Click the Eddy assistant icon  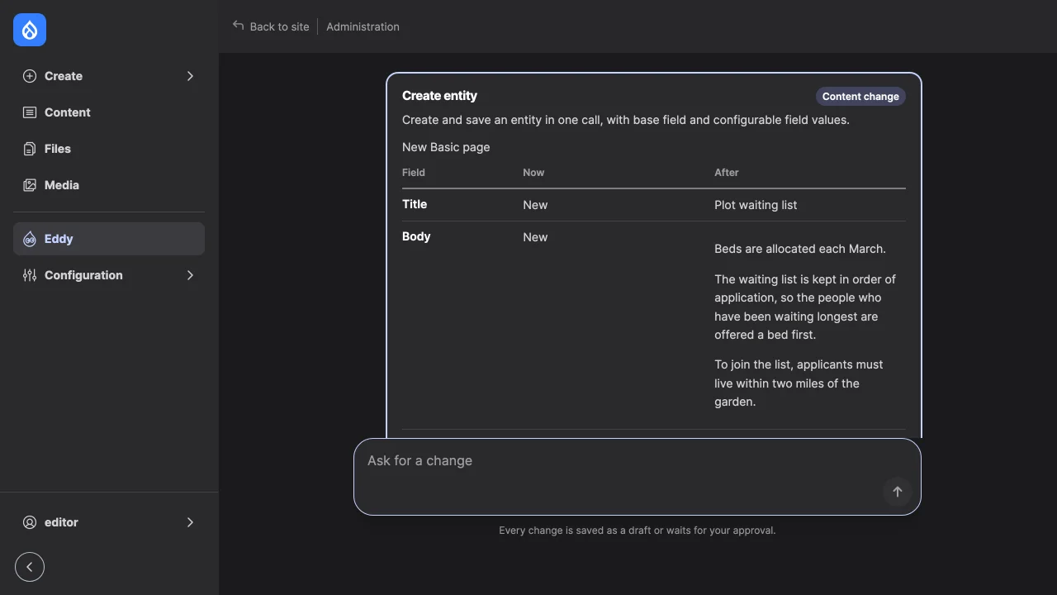coord(30,239)
